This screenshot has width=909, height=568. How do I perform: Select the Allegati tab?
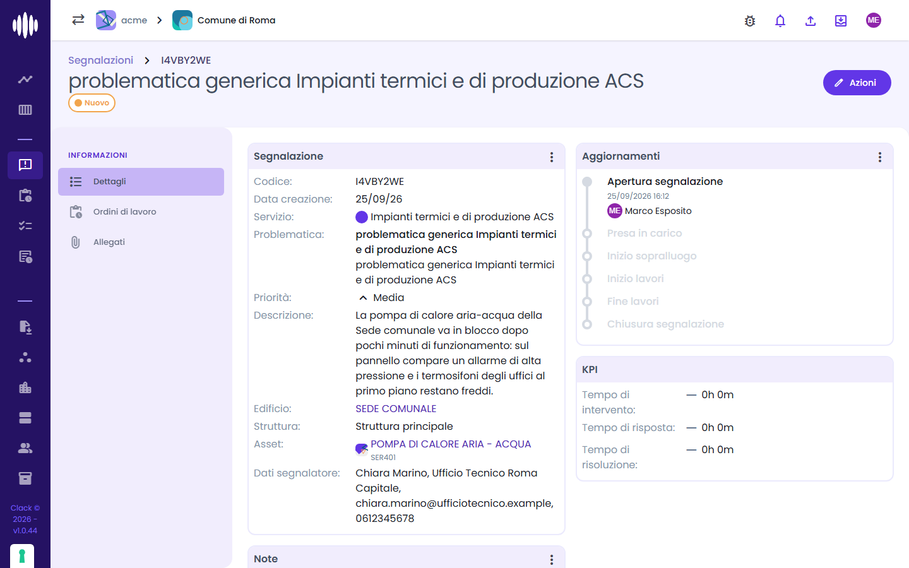141,242
